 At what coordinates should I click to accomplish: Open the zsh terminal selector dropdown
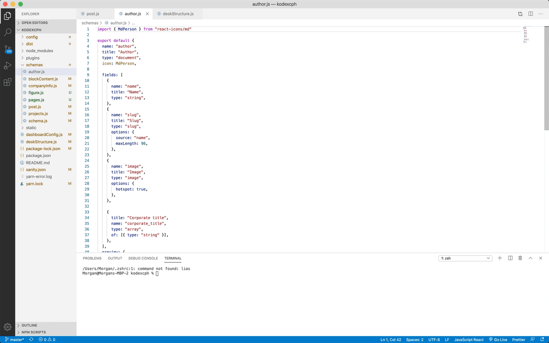pyautogui.click(x=465, y=258)
